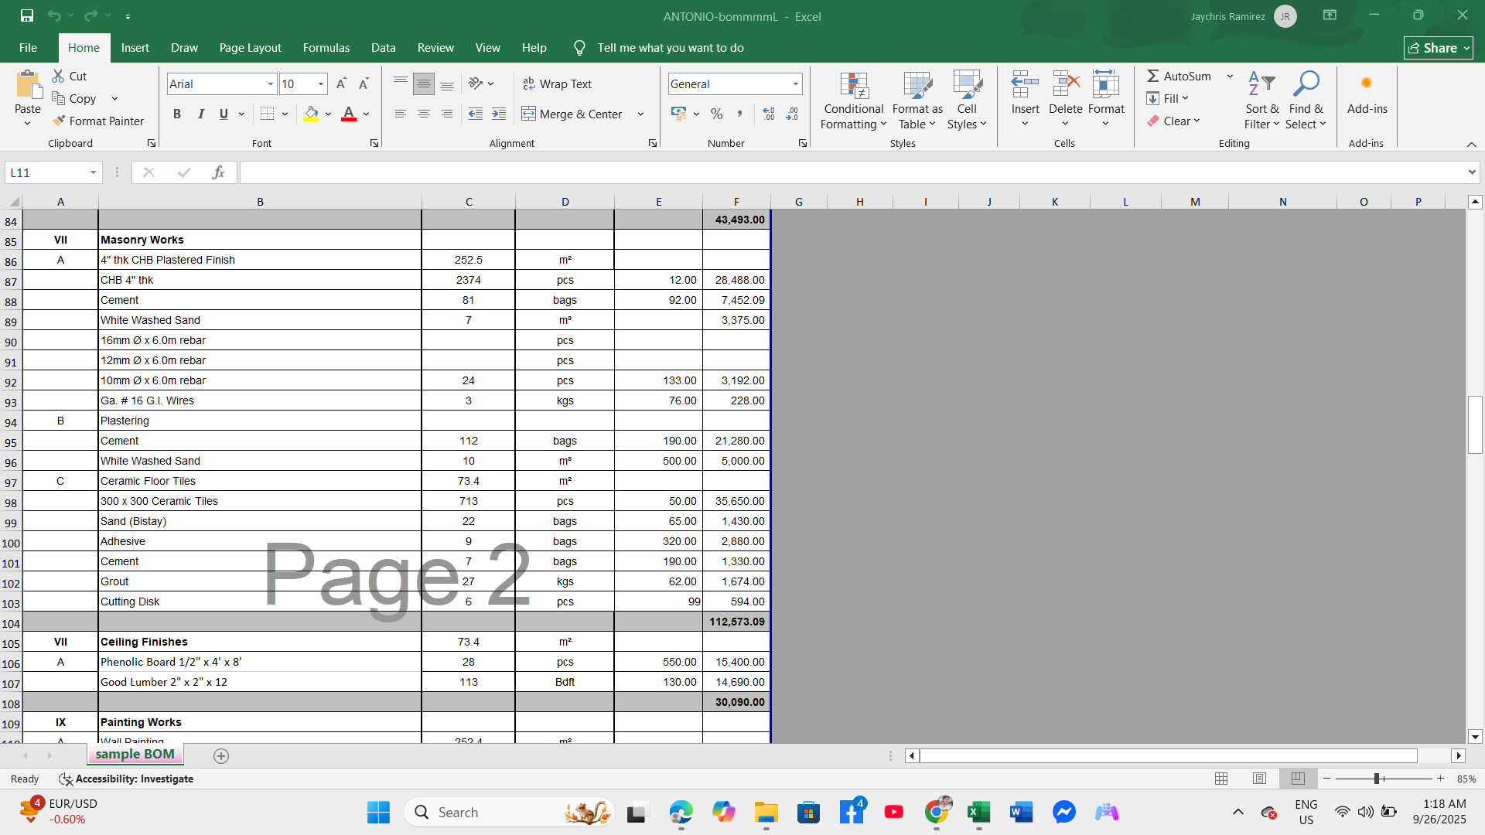The height and width of the screenshot is (835, 1485).
Task: Open the Arial font name dropdown
Action: coord(271,83)
